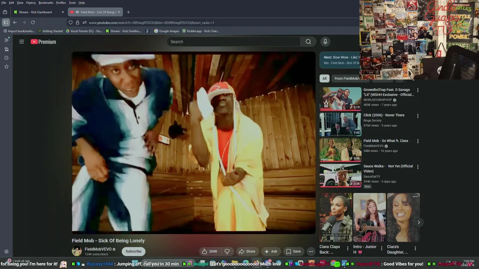Open a new tab with the plus button
Viewport: 479px width, 269px height.
tap(128, 12)
